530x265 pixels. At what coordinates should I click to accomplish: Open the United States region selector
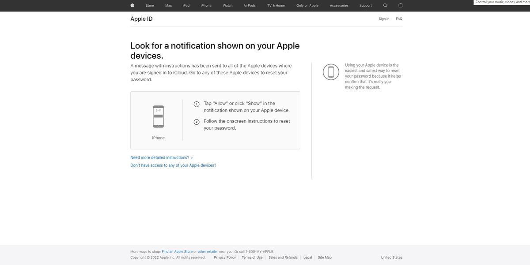tap(391, 257)
